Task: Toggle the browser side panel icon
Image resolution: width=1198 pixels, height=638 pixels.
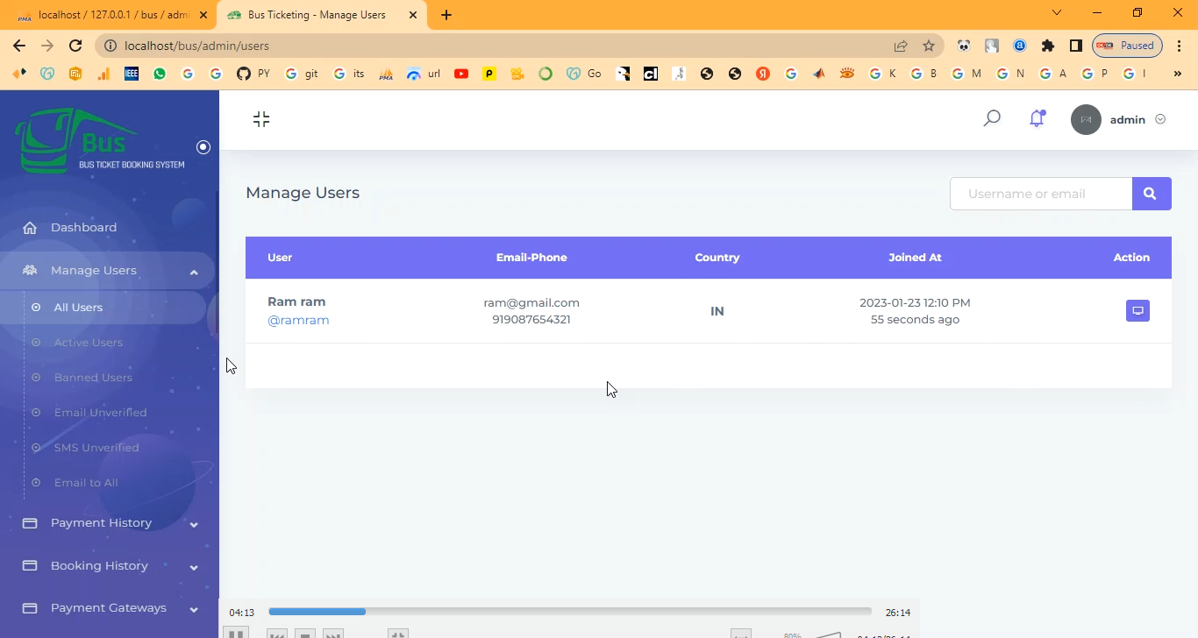Action: click(x=1075, y=46)
